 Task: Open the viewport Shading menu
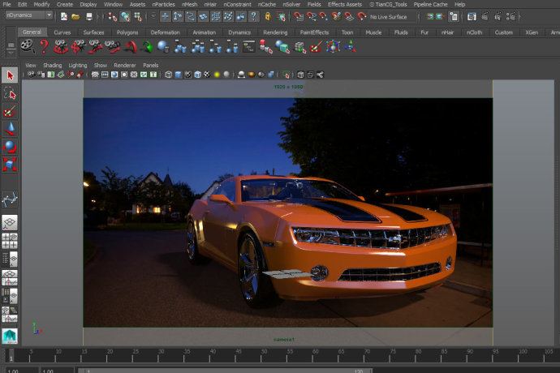(53, 66)
